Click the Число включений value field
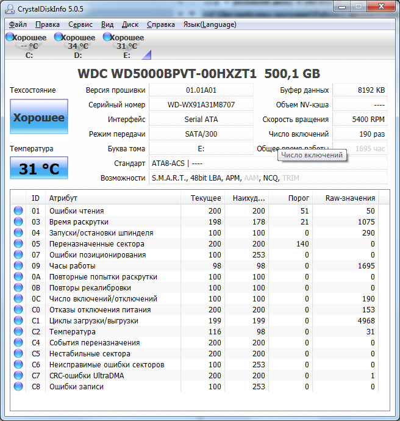The width and height of the screenshot is (400, 421). [359, 134]
